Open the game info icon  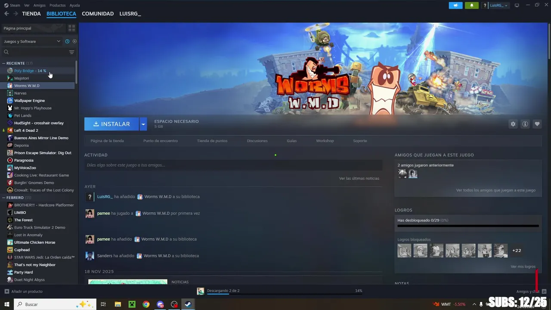pos(525,124)
